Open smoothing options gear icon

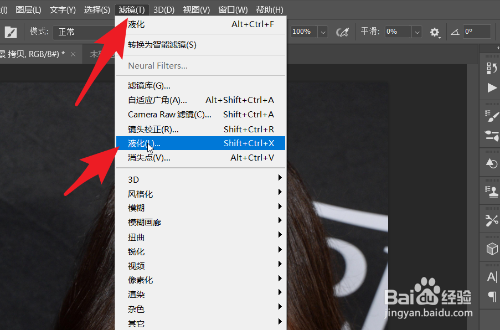click(x=435, y=32)
